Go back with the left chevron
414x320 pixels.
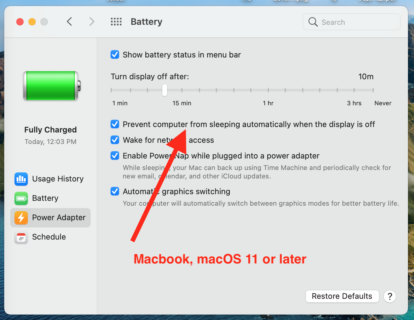(70, 22)
